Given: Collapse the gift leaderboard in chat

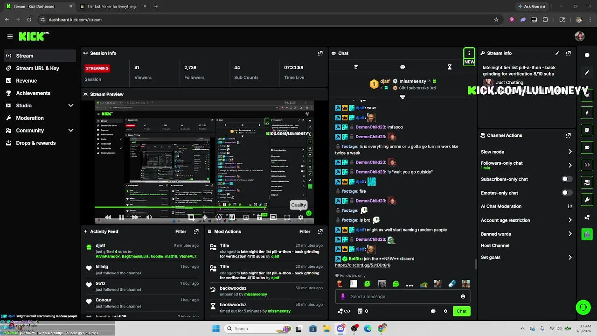Looking at the screenshot, I should click(403, 97).
